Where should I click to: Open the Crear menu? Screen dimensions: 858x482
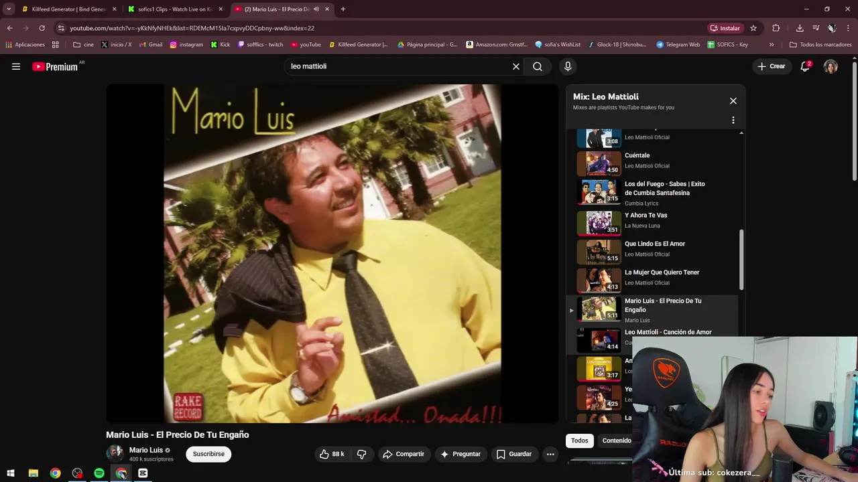pos(772,66)
